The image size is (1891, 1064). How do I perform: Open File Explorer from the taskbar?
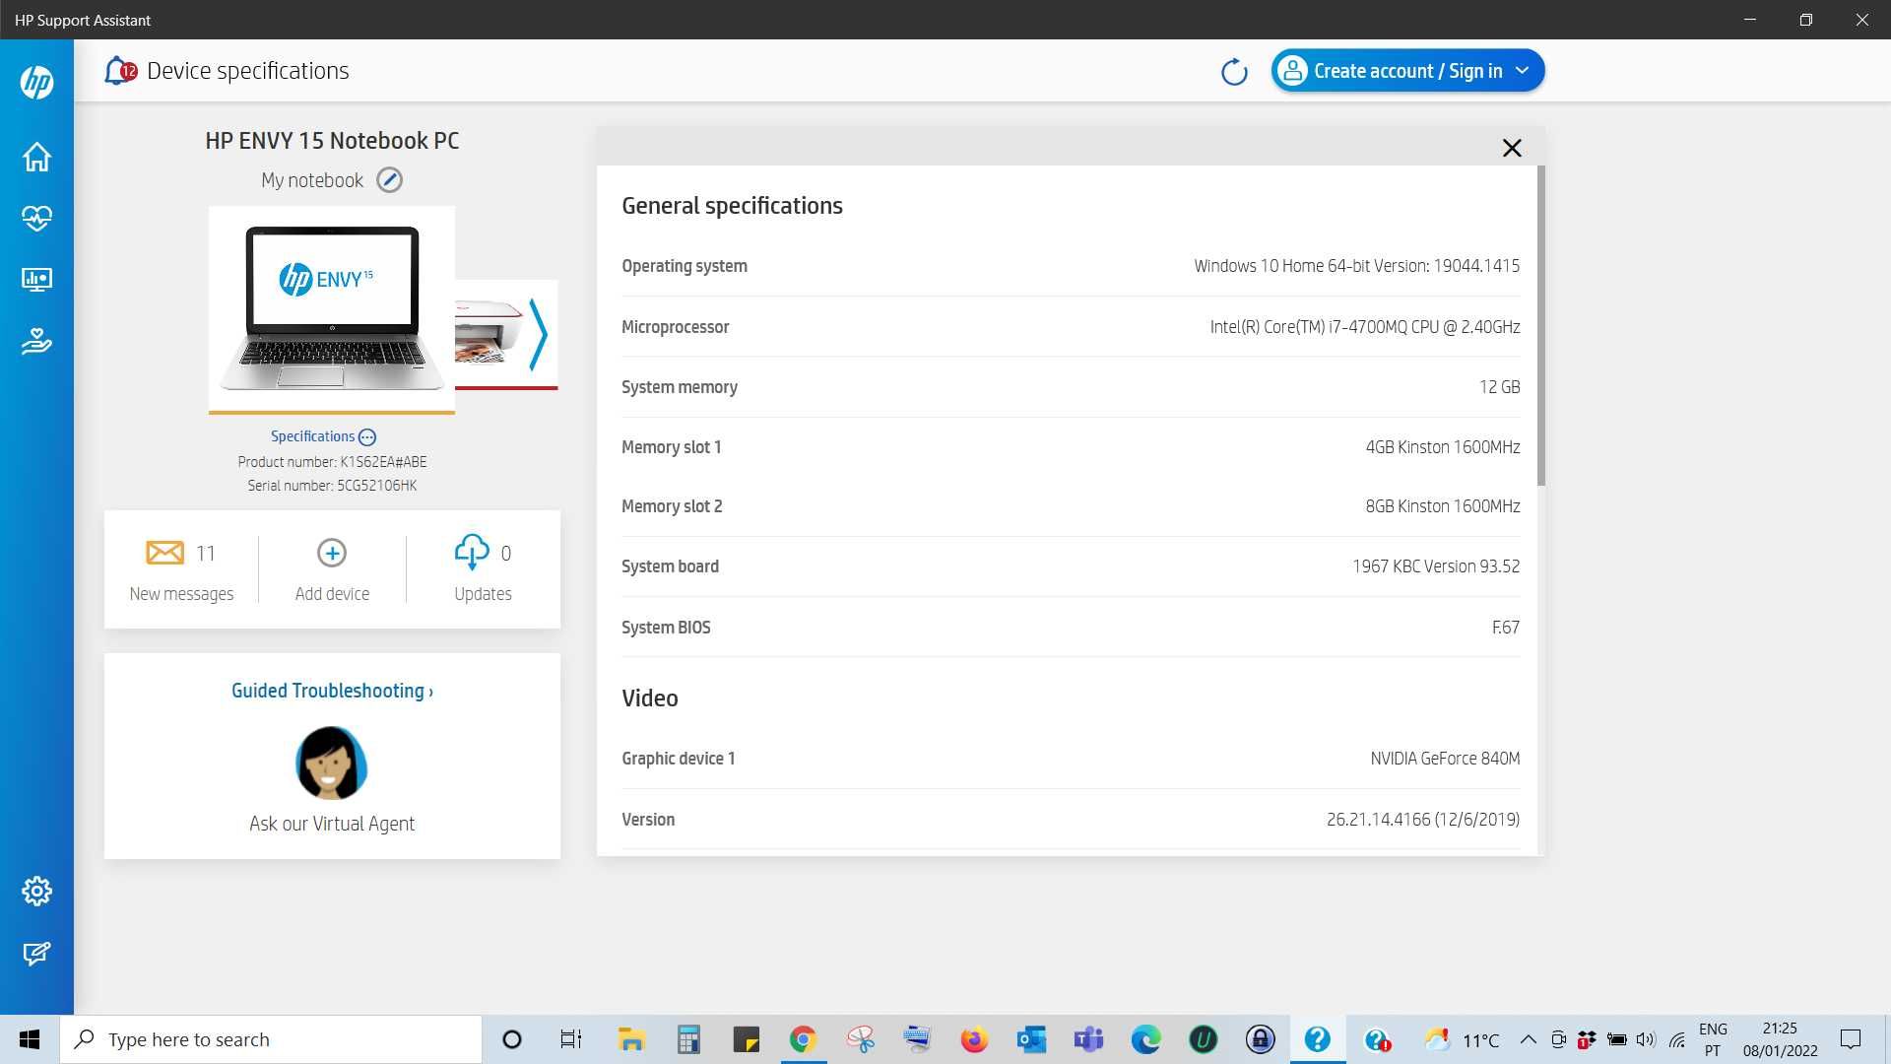630,1039
